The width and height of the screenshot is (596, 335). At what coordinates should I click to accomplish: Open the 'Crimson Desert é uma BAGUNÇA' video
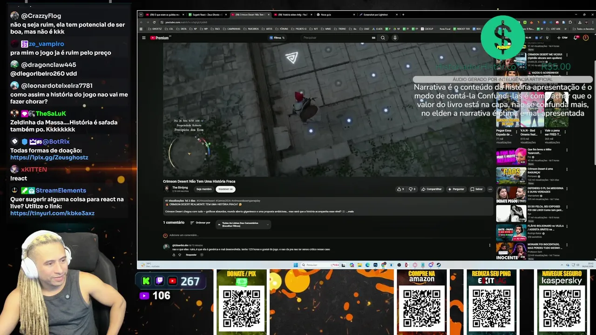531,176
